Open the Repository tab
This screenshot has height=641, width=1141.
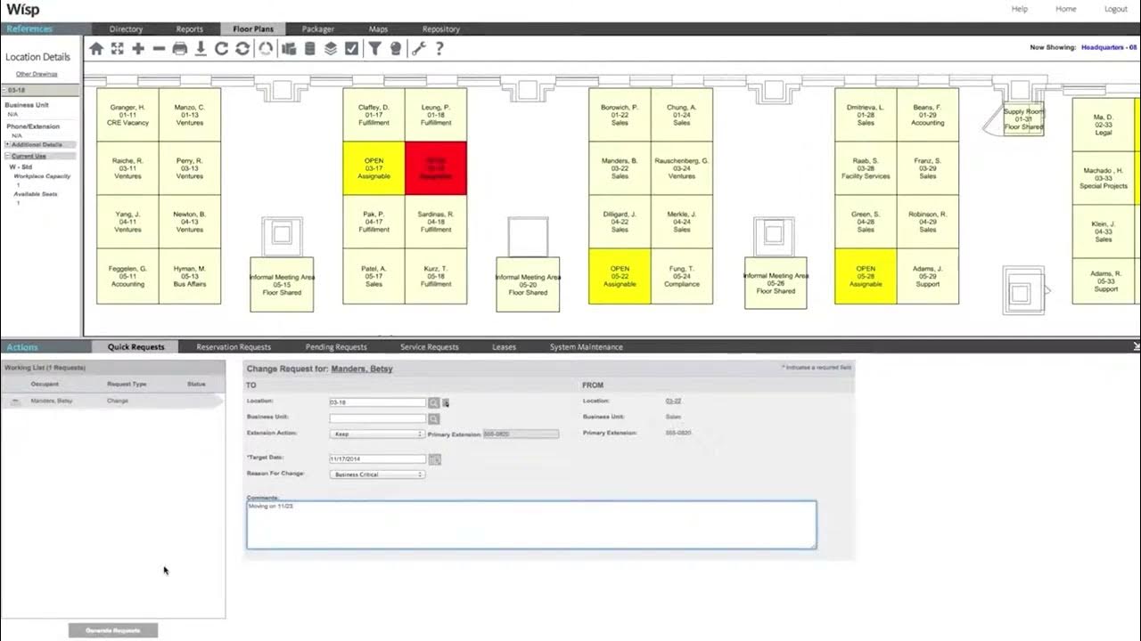[x=441, y=28]
